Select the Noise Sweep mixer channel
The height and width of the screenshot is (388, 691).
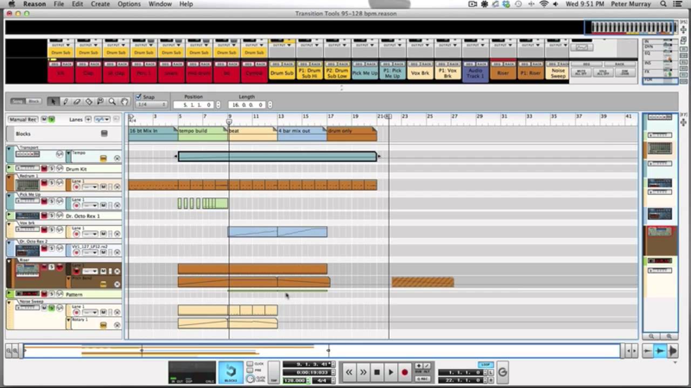[x=558, y=72]
